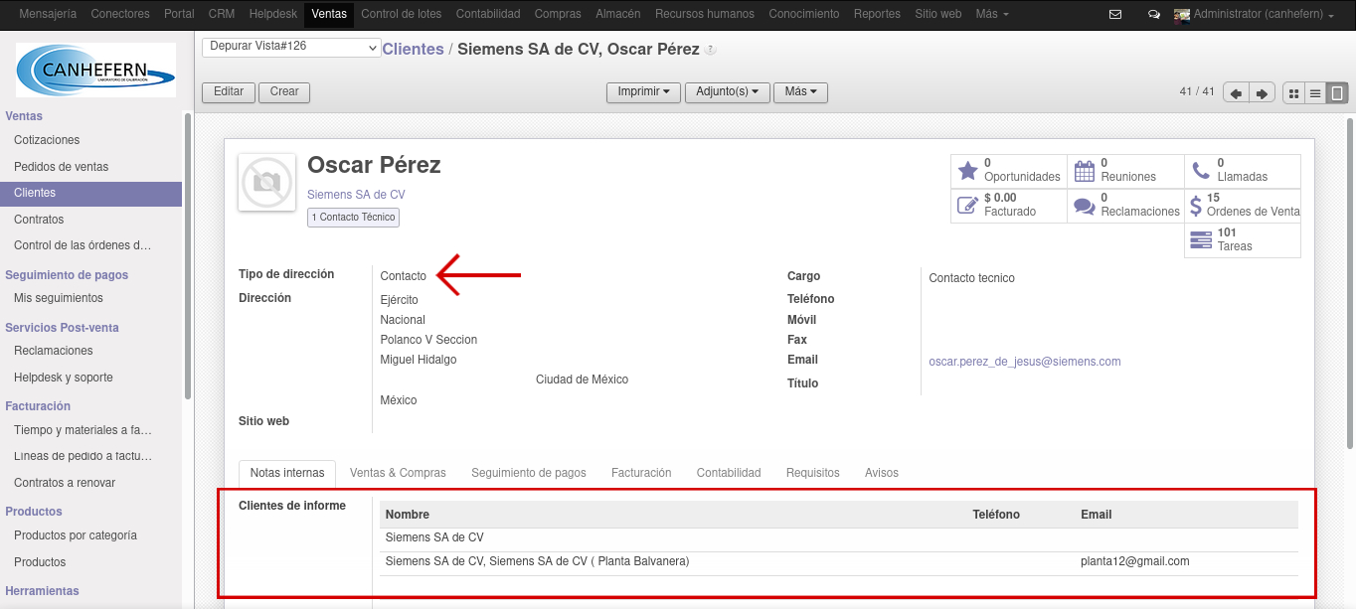The height and width of the screenshot is (609, 1356).
Task: Expand the Más action dropdown button
Action: click(x=800, y=91)
